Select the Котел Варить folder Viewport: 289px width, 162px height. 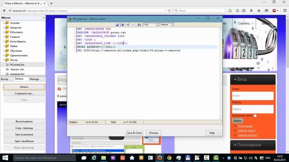point(18,41)
